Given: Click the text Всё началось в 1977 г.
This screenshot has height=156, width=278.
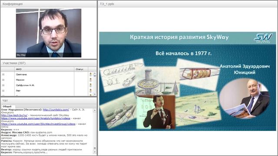Looking at the screenshot, I should pos(183,53).
